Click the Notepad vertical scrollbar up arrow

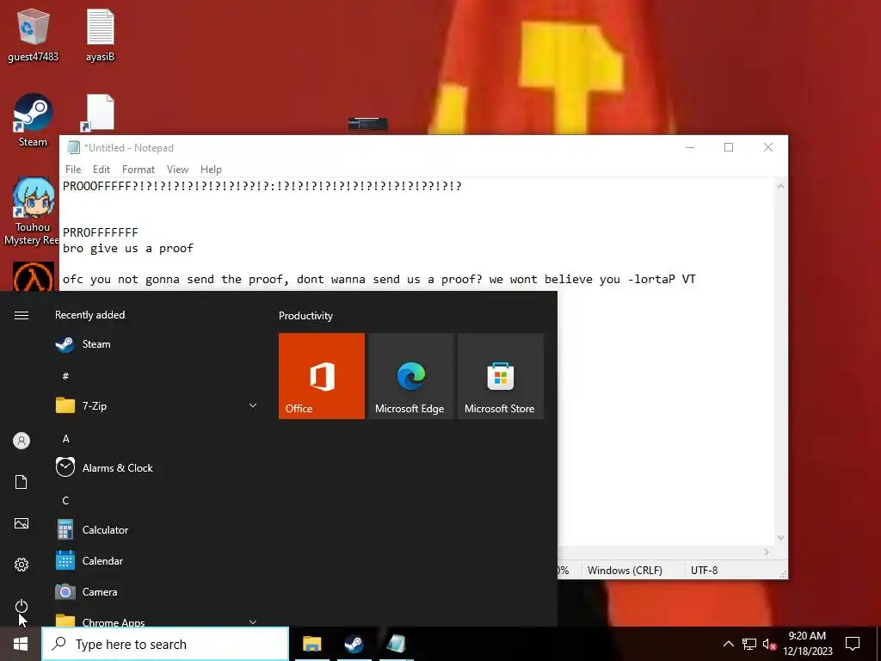click(x=780, y=186)
